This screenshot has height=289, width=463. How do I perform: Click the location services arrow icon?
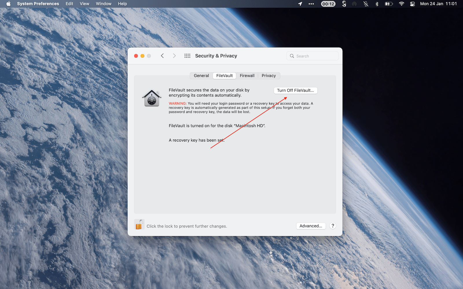tap(300, 4)
